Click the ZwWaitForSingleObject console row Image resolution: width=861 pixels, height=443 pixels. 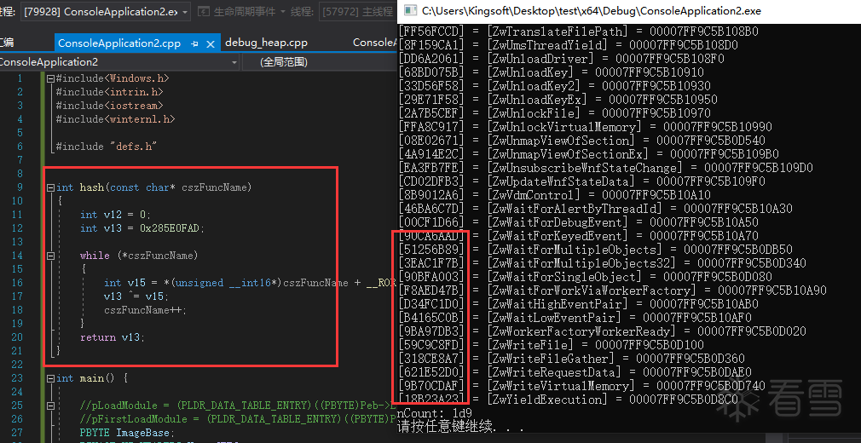tap(586, 277)
